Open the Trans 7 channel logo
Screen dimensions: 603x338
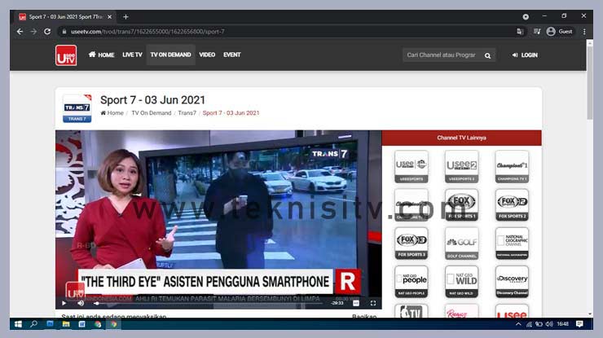(x=77, y=109)
